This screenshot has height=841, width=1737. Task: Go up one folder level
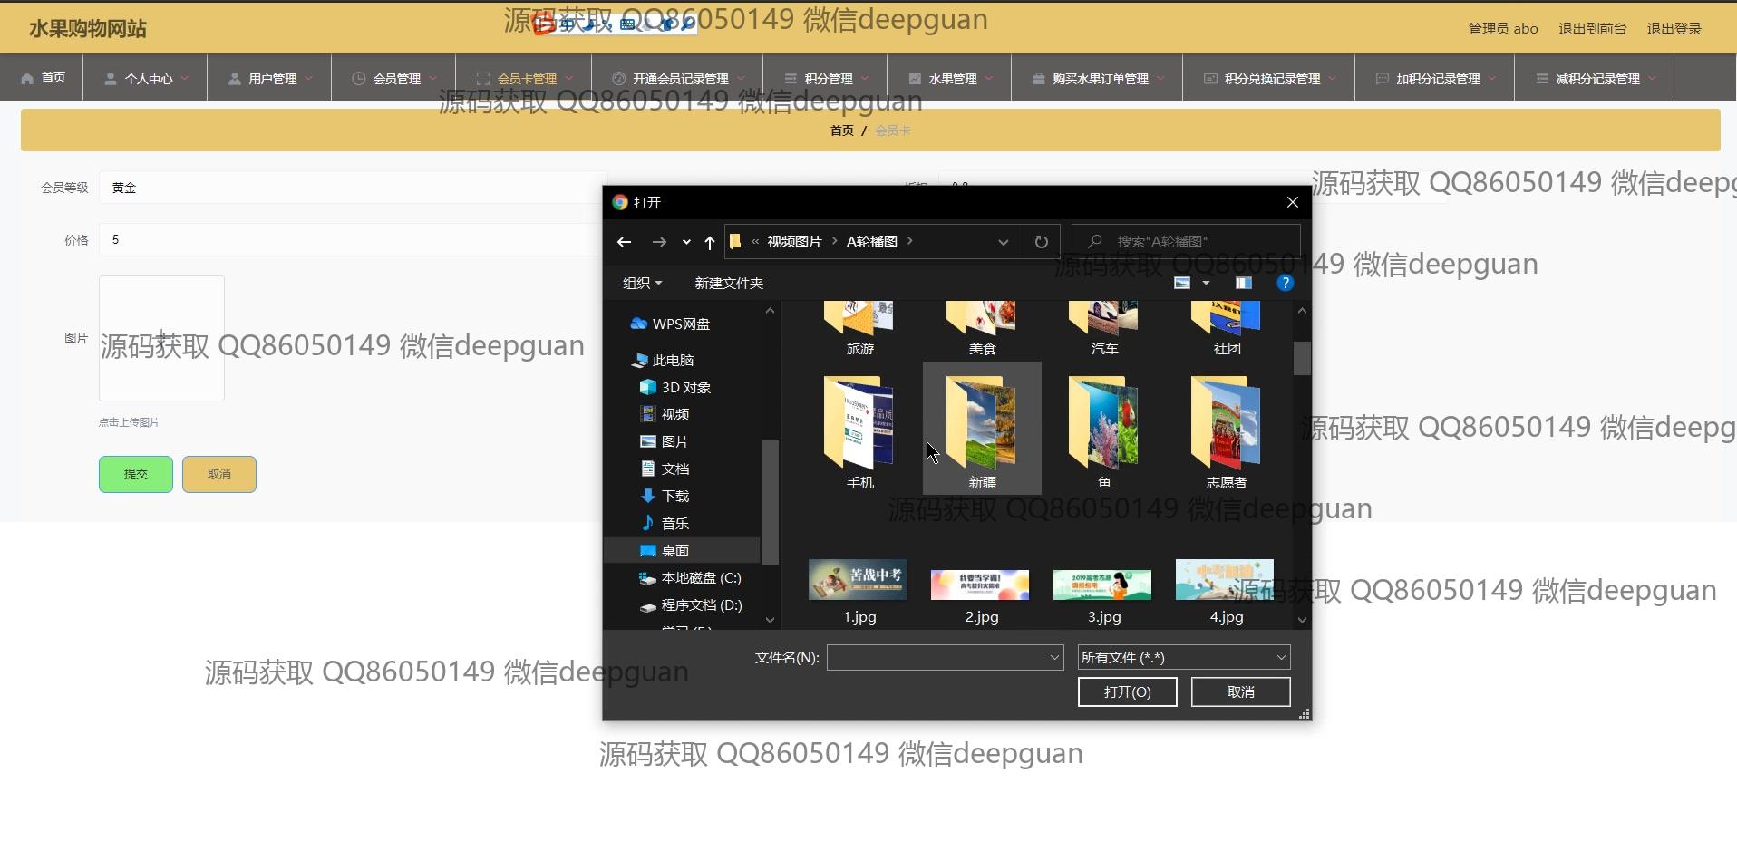pyautogui.click(x=710, y=242)
